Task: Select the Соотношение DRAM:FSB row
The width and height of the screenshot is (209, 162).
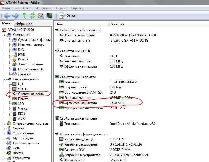Action: point(88,92)
